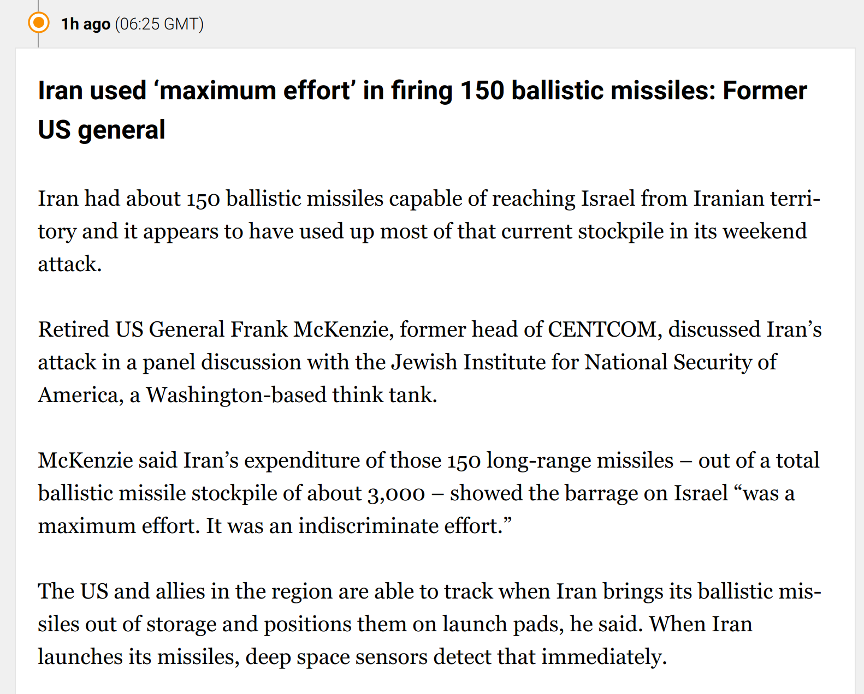The image size is (864, 694).
Task: Click the figure '3,000' in the article
Action: coord(396,494)
